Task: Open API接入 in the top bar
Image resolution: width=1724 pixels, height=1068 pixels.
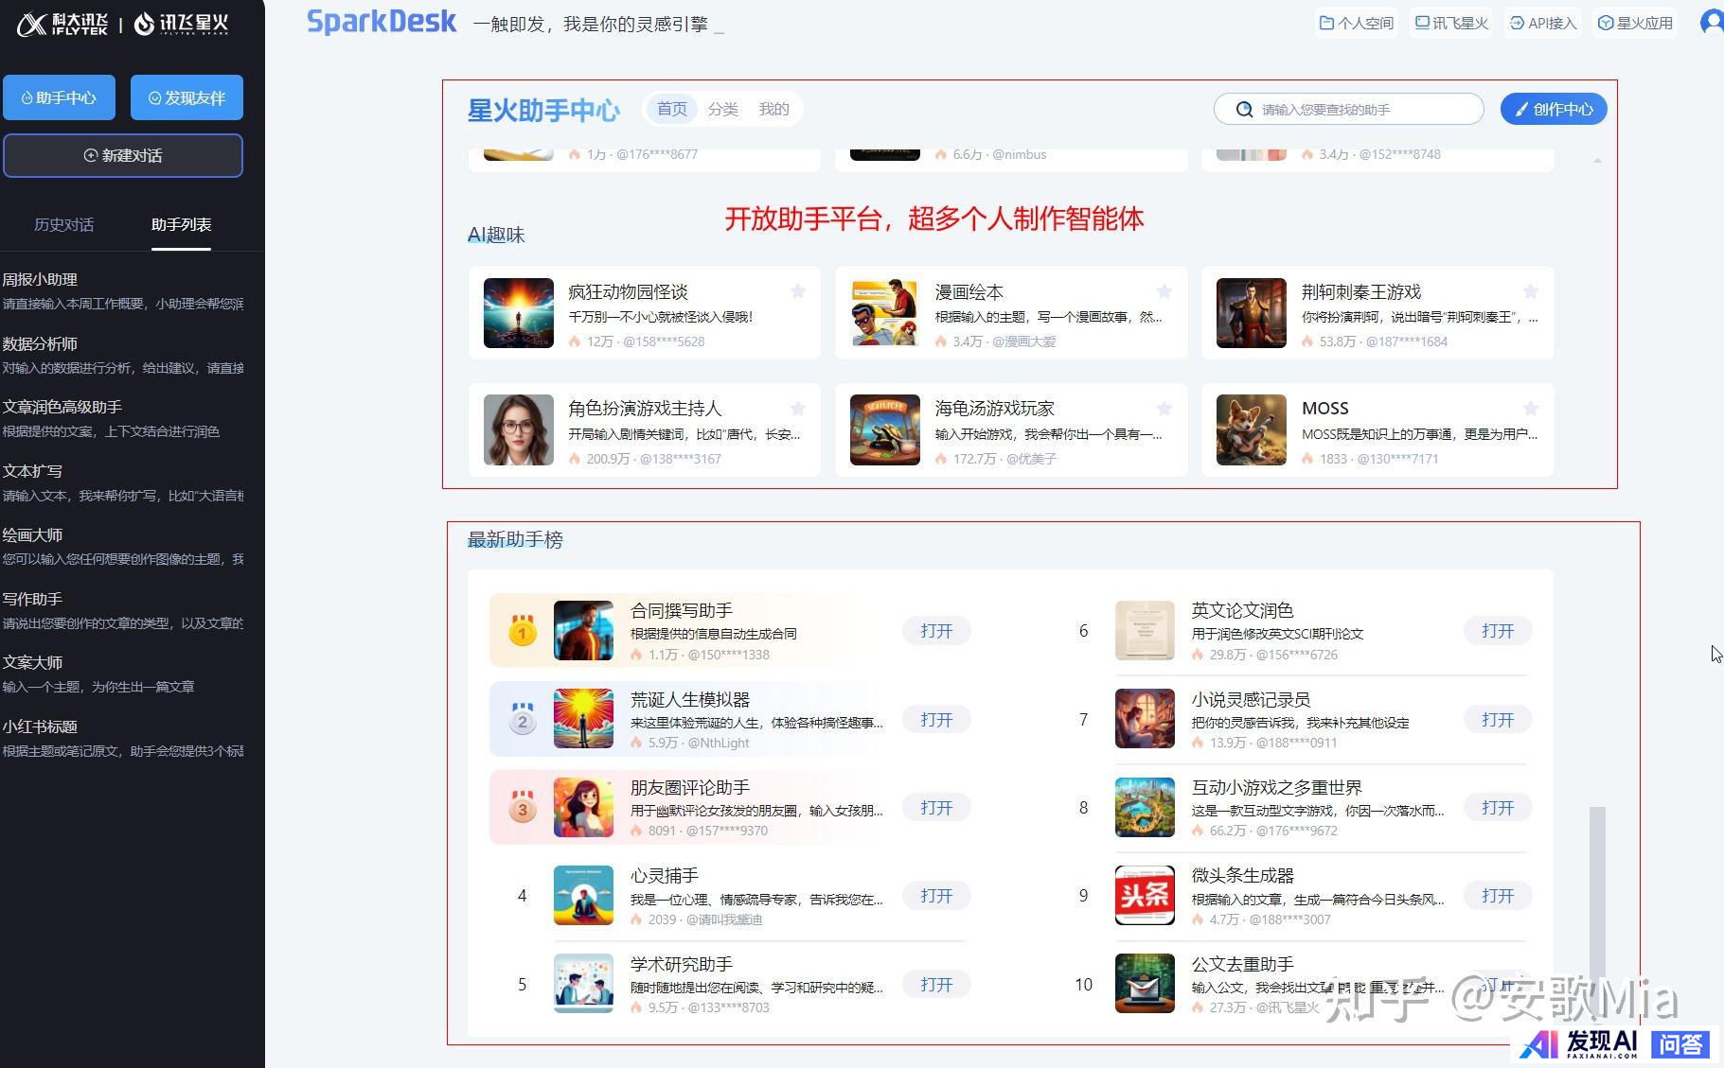Action: pos(1543,23)
